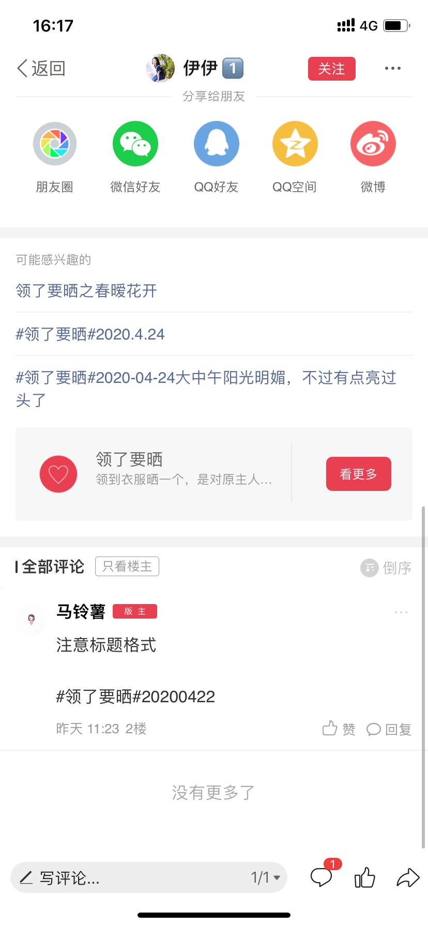Viewport: 428px width, 926px height.
Task: Toggle 只看楼主 comment filter
Action: coord(127,566)
